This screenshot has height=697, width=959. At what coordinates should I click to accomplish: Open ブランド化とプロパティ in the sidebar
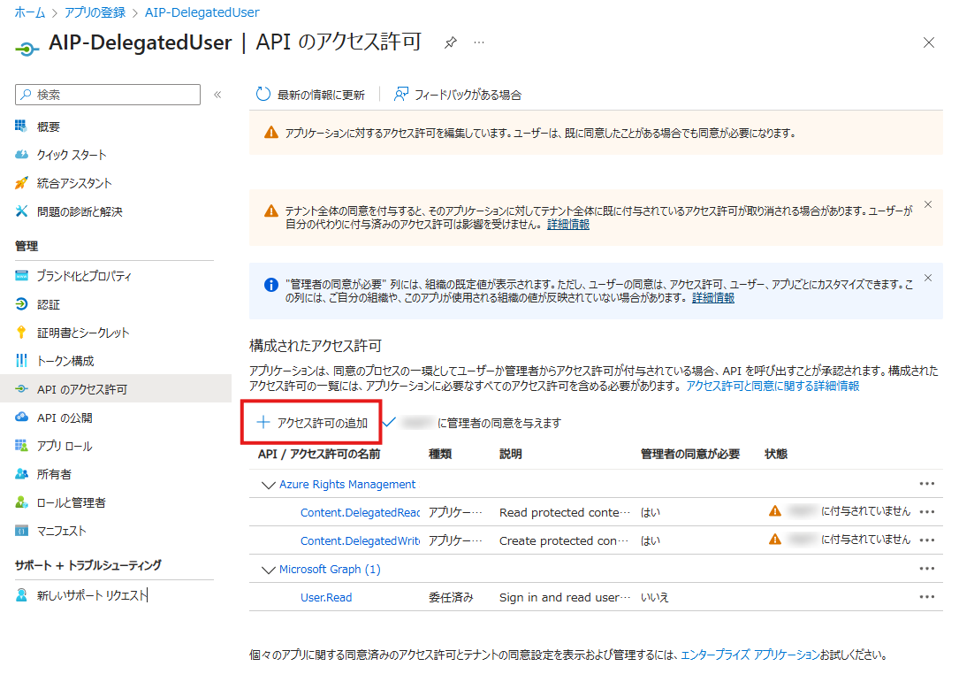coord(84,276)
